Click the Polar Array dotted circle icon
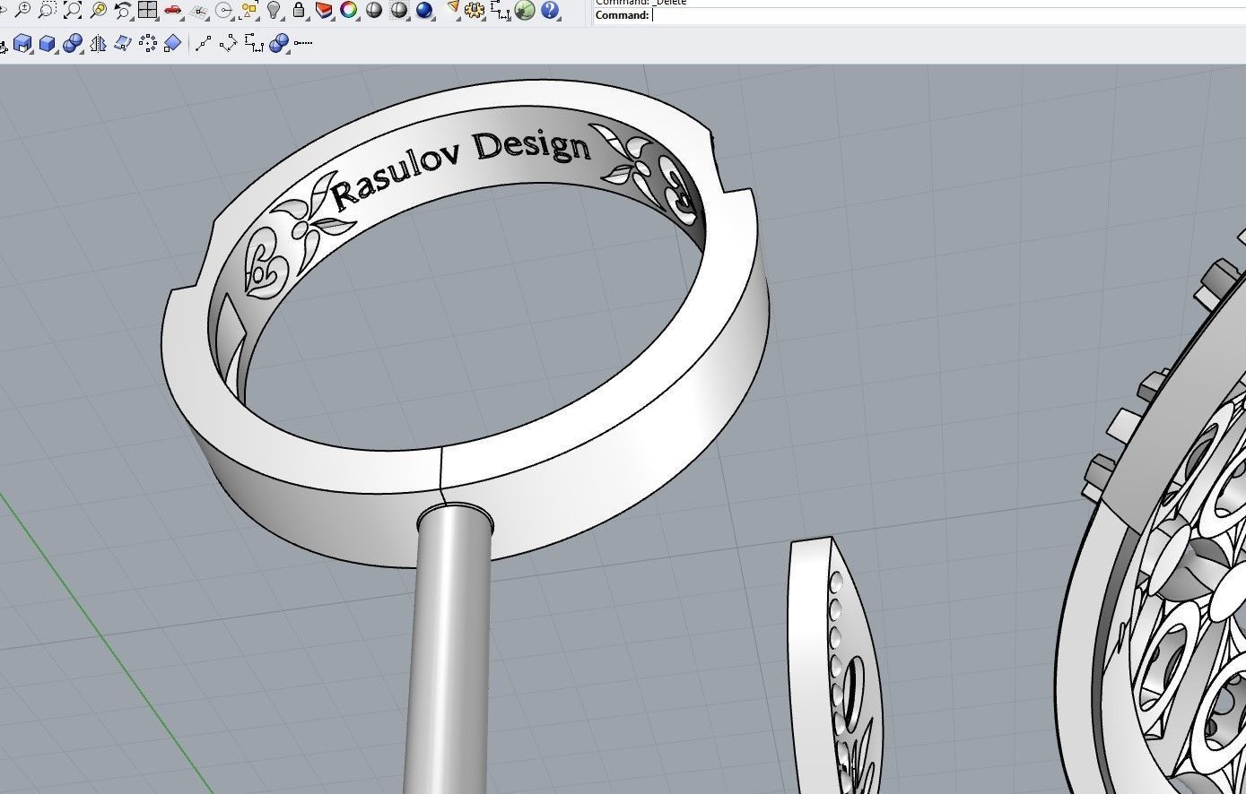The height and width of the screenshot is (794, 1246). (148, 43)
